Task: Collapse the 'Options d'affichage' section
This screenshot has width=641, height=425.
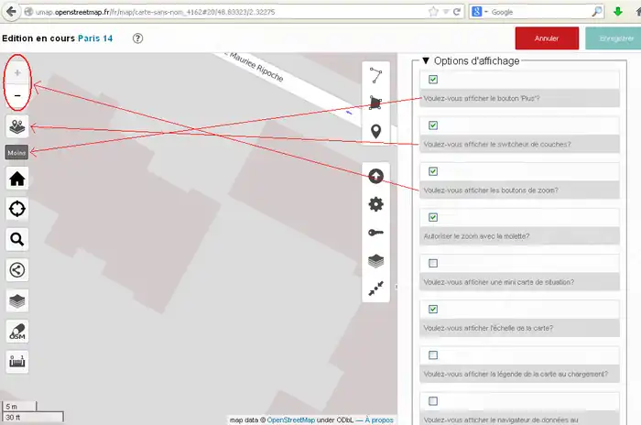Action: pos(426,60)
